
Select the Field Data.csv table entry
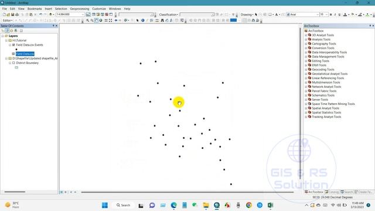(x=25, y=54)
